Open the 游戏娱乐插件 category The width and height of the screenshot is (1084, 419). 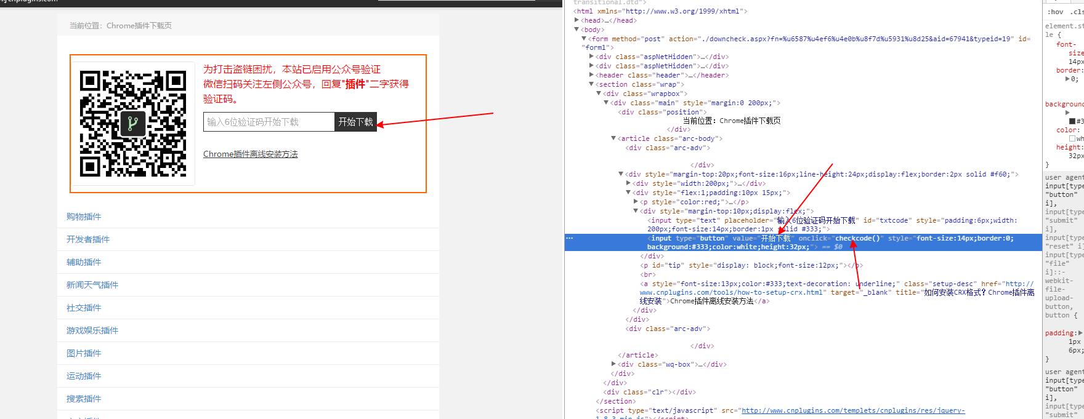tap(92, 330)
